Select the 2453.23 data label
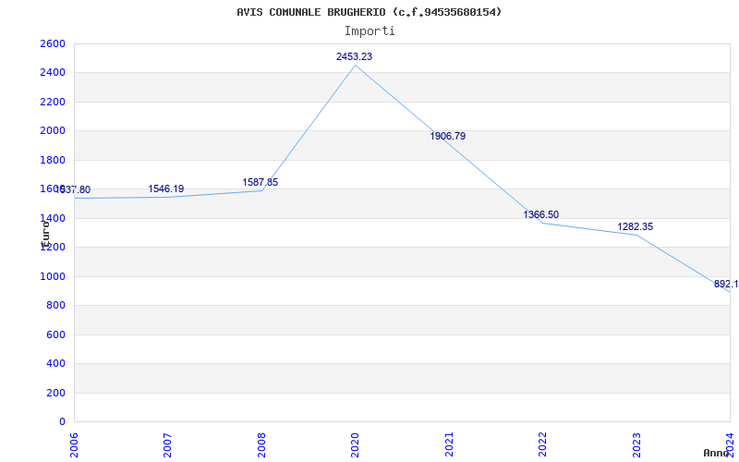The width and height of the screenshot is (739, 462). [x=354, y=56]
